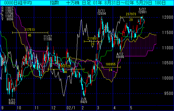Viewport: 174px width, 111px height.
Task: Click the 11500 price axis label
Action: (x=167, y=33)
